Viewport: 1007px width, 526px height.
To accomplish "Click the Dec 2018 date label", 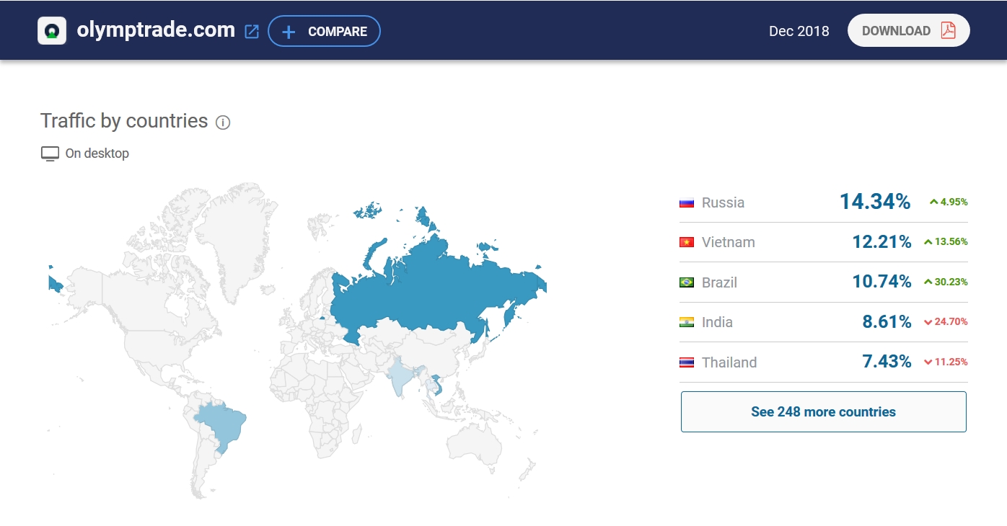I will click(x=799, y=31).
